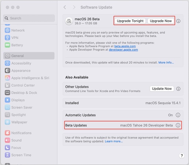Click the search magnifier icon
This screenshot has width=189, height=165.
point(7,18)
